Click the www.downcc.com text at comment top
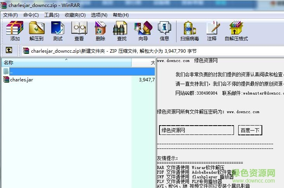The width and height of the screenshot is (284, 188). click(173, 61)
